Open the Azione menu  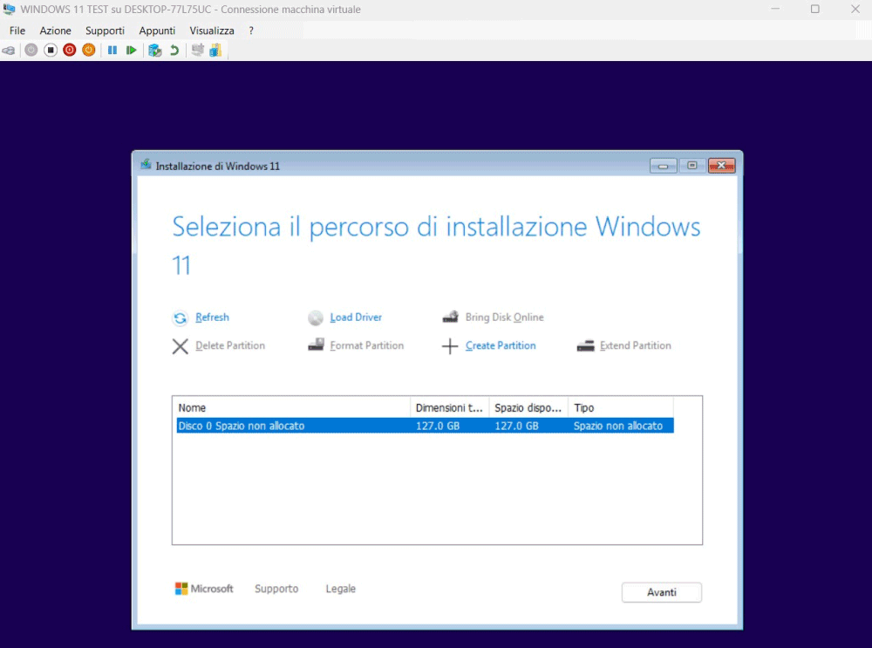(55, 31)
